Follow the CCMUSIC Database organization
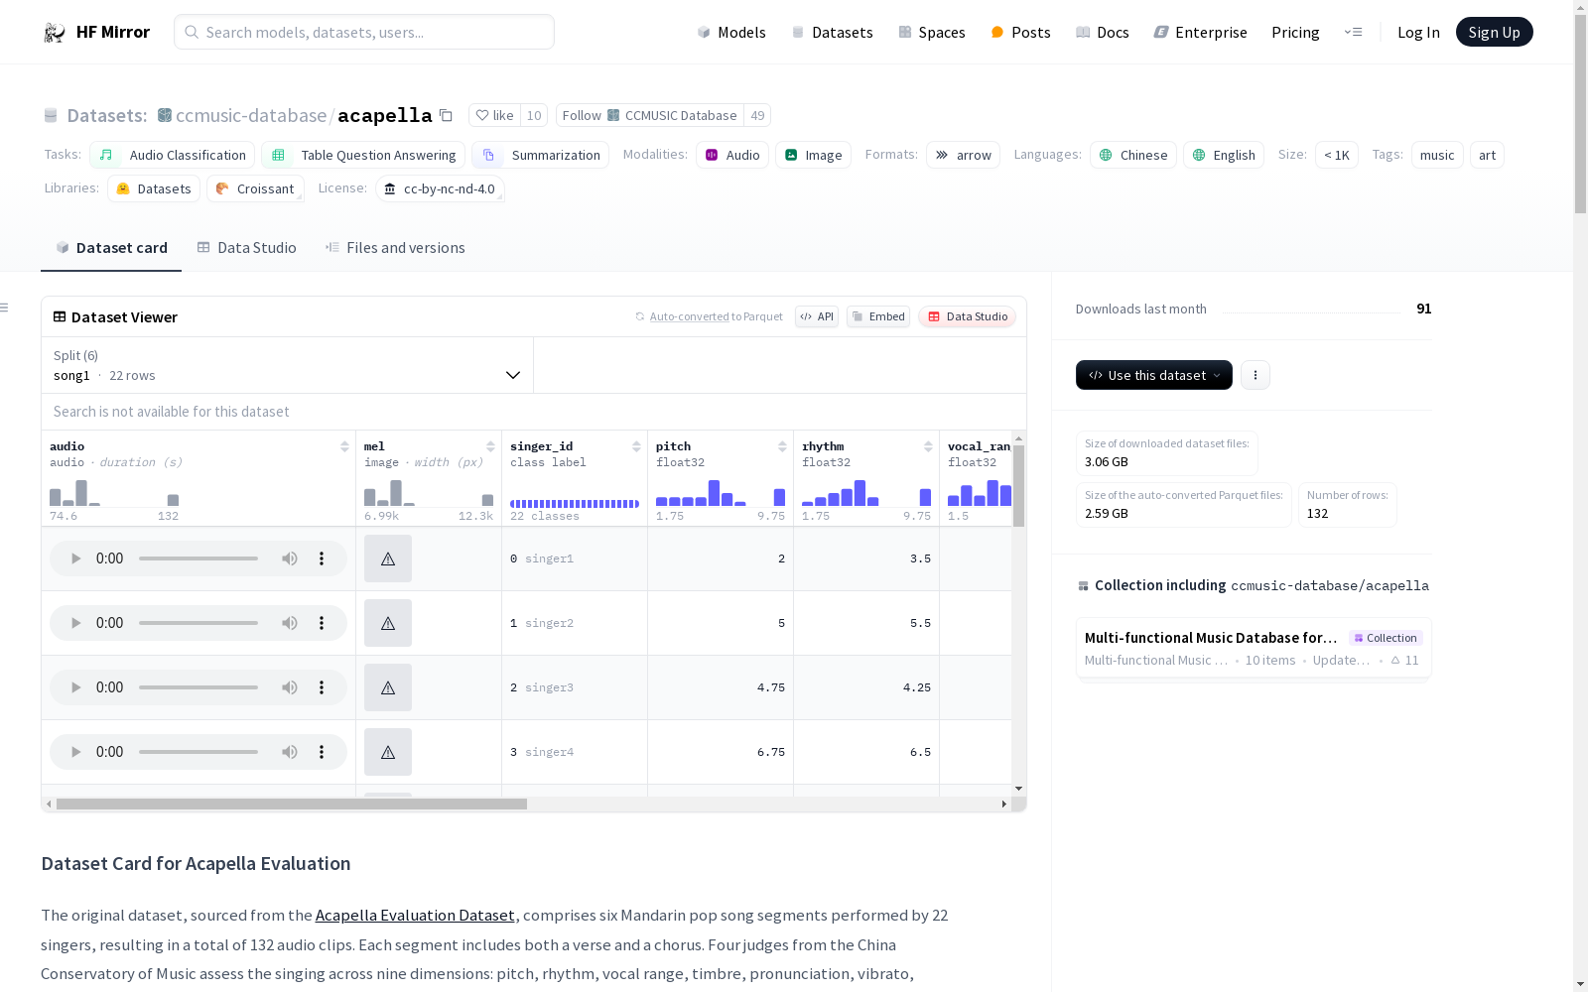 (x=650, y=115)
